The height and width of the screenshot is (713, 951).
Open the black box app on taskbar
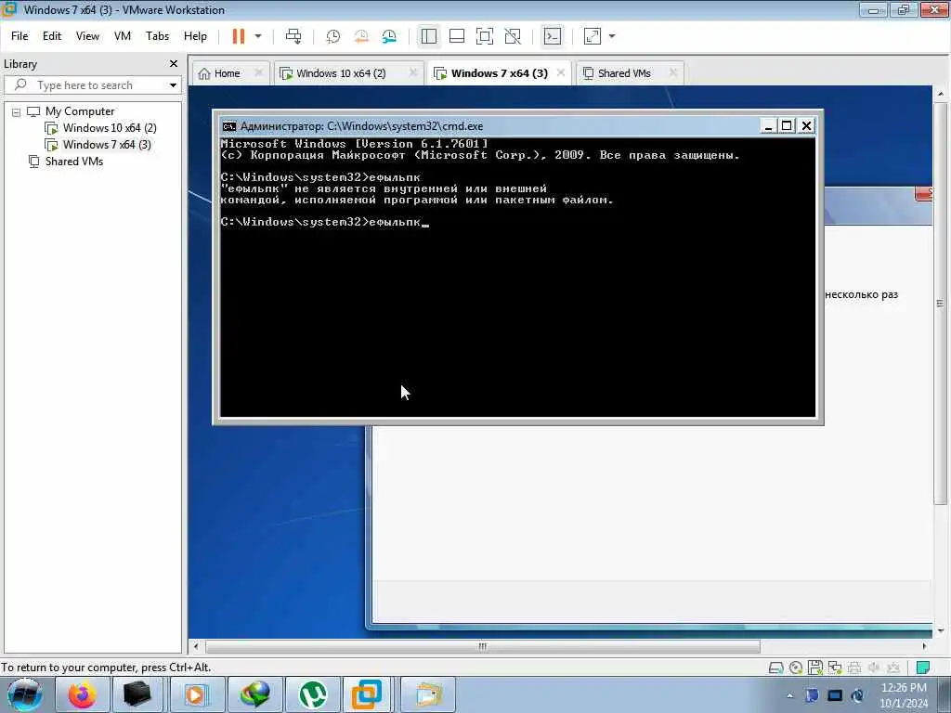pyautogui.click(x=137, y=694)
